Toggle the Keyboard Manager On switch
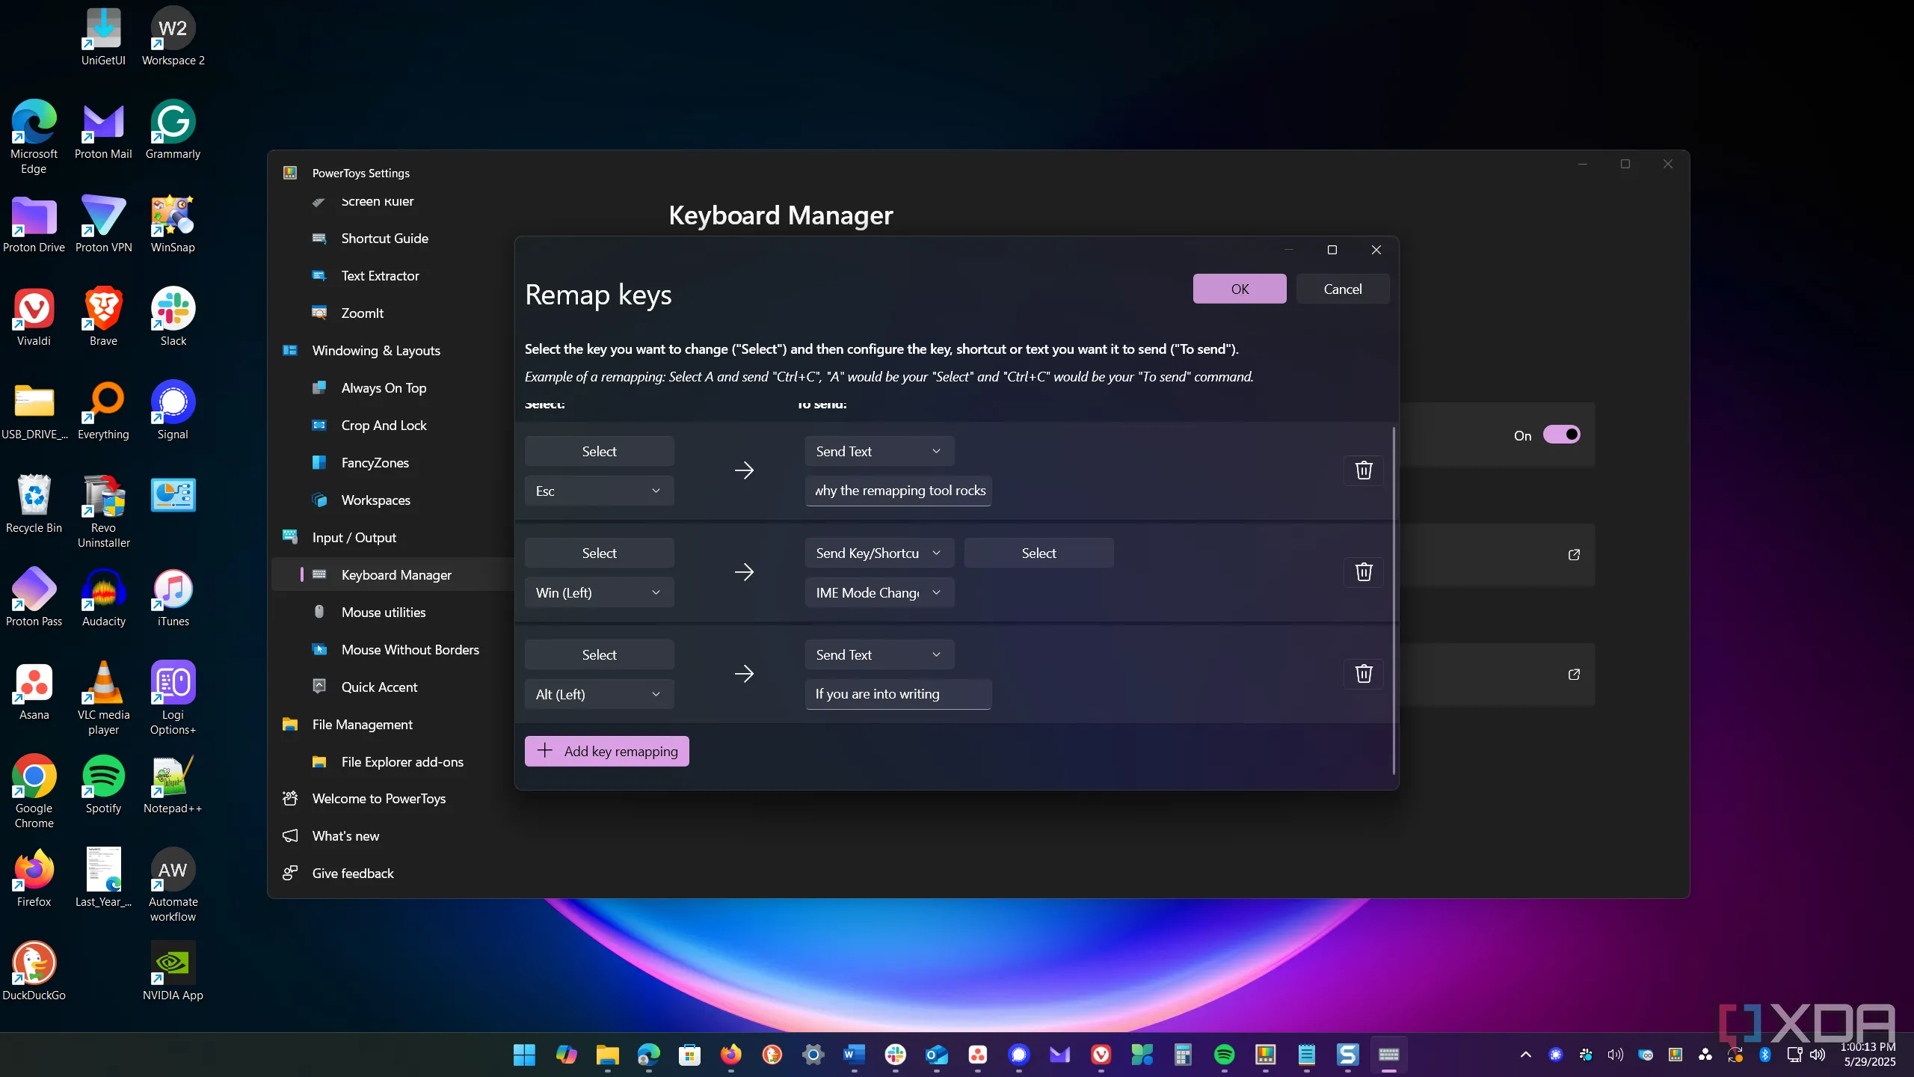Image resolution: width=1914 pixels, height=1077 pixels. [x=1561, y=435]
